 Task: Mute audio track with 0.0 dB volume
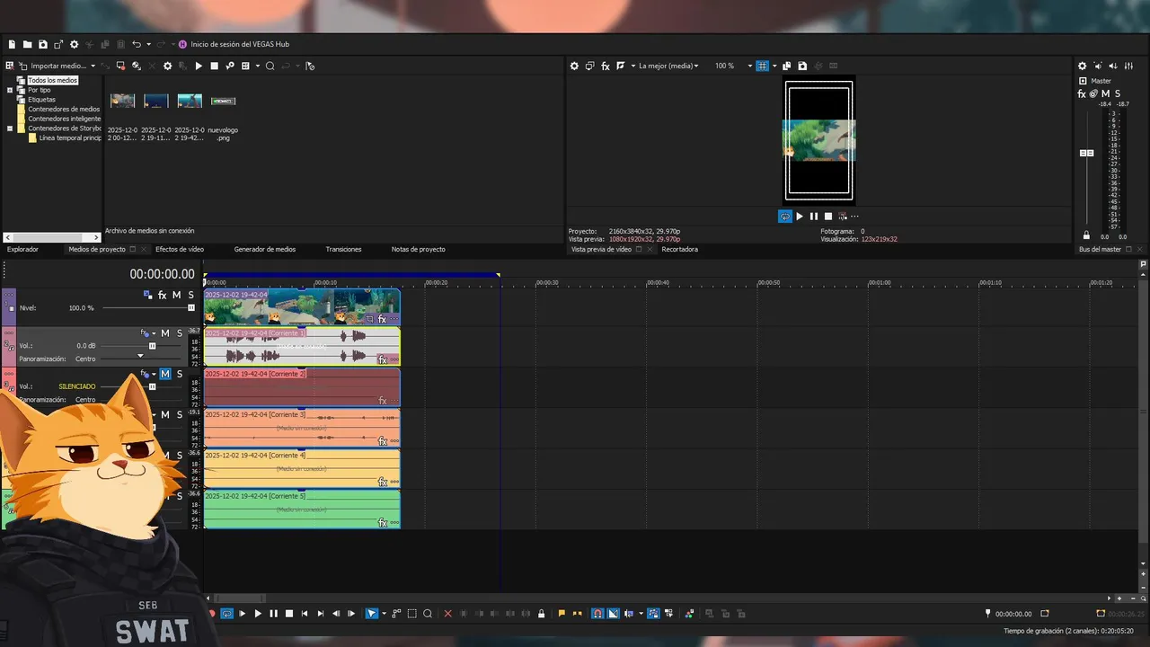165,333
